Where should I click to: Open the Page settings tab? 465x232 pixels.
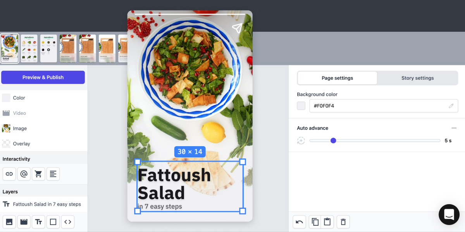pyautogui.click(x=337, y=78)
